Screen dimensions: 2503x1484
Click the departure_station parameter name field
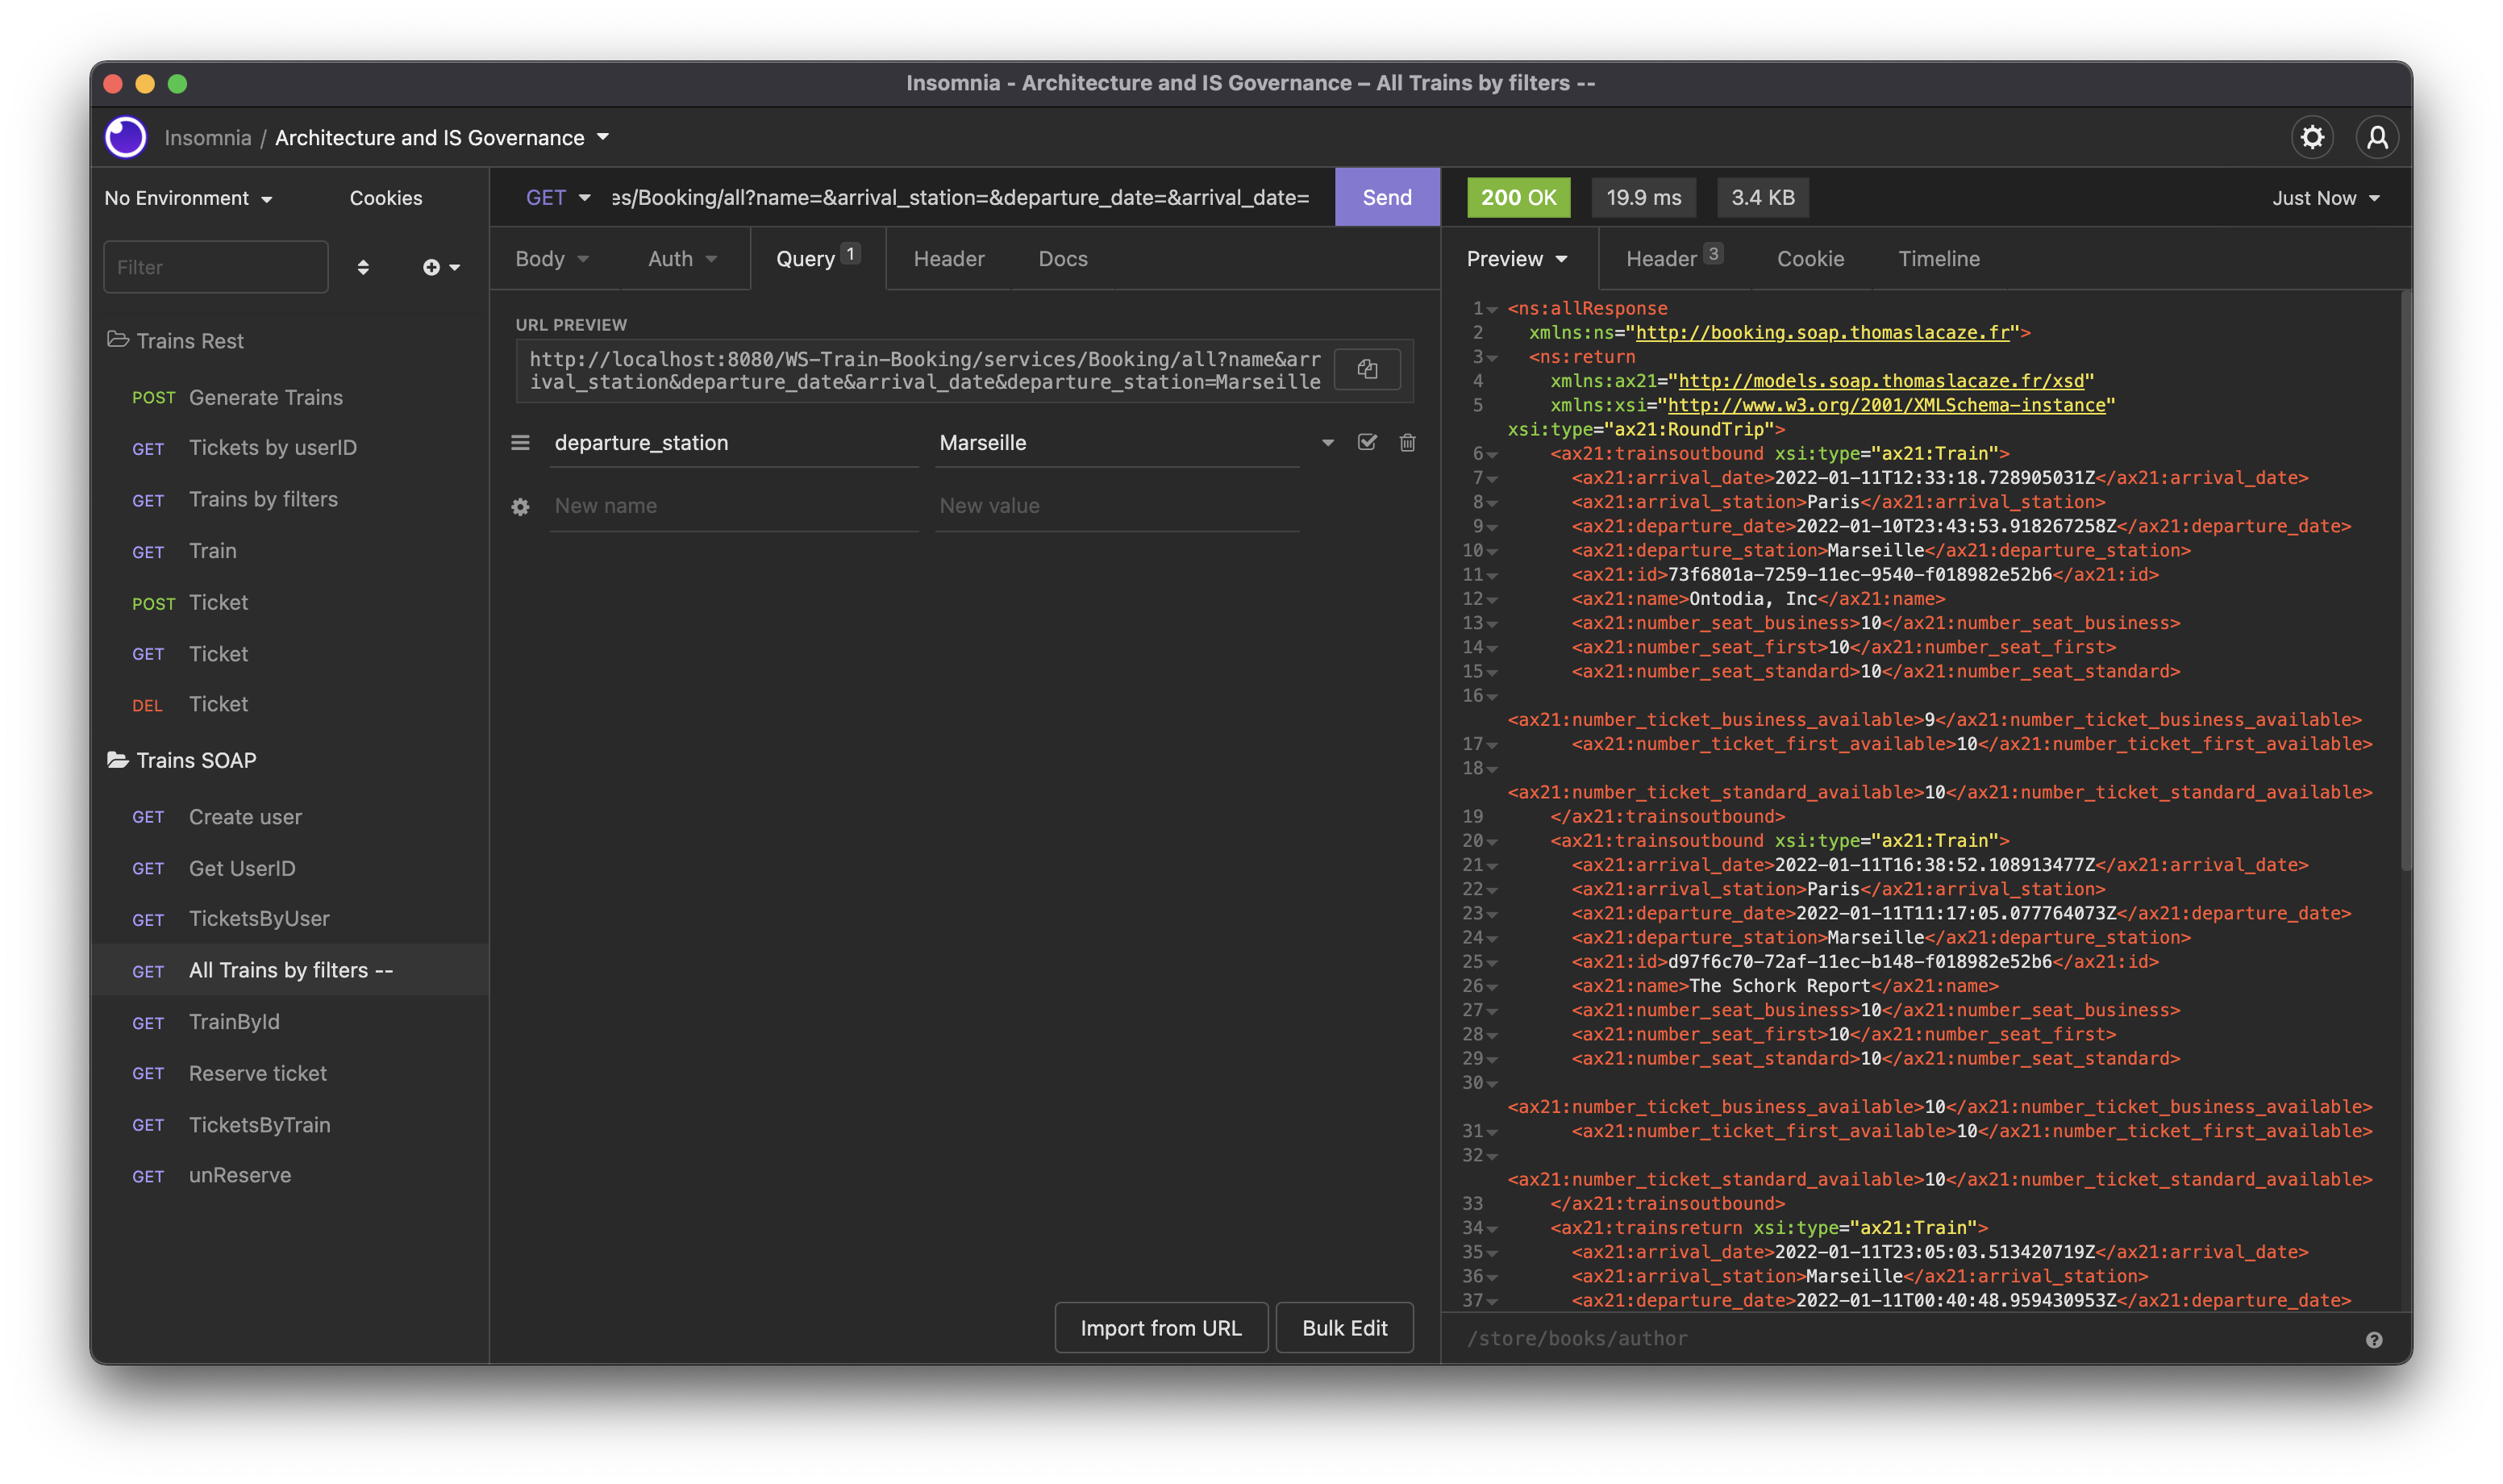(x=734, y=442)
